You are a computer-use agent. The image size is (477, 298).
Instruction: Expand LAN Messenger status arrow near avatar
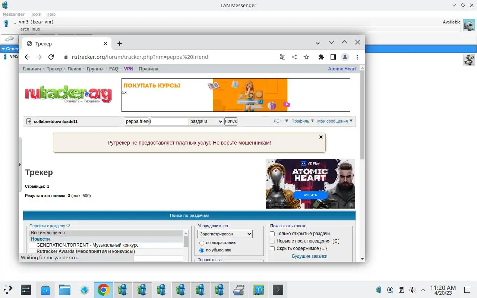pyautogui.click(x=15, y=23)
